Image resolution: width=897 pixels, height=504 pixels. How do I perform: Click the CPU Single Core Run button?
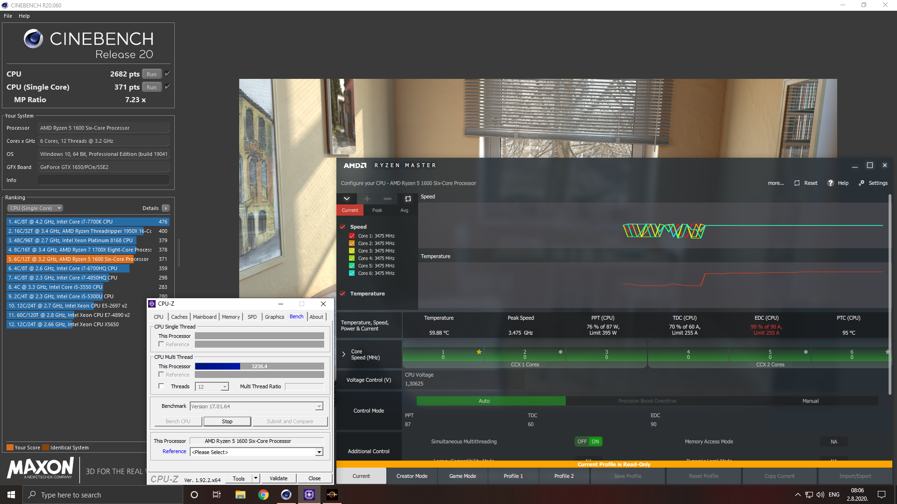(x=151, y=86)
